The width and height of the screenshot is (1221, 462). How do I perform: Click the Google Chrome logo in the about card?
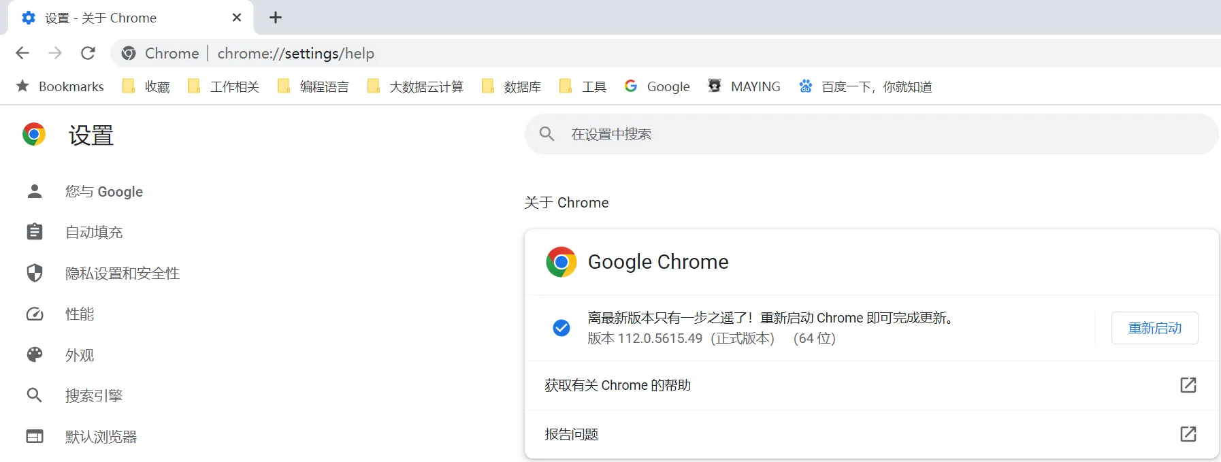click(561, 262)
